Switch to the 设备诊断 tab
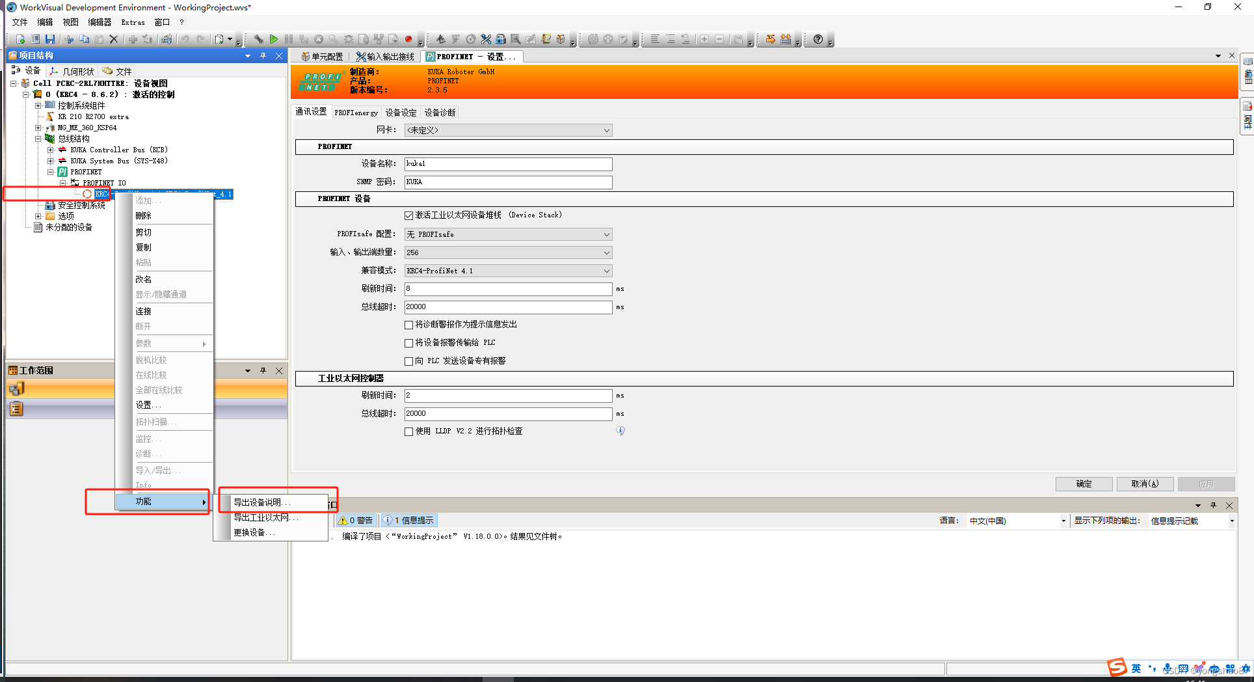1254x682 pixels. pyautogui.click(x=440, y=113)
